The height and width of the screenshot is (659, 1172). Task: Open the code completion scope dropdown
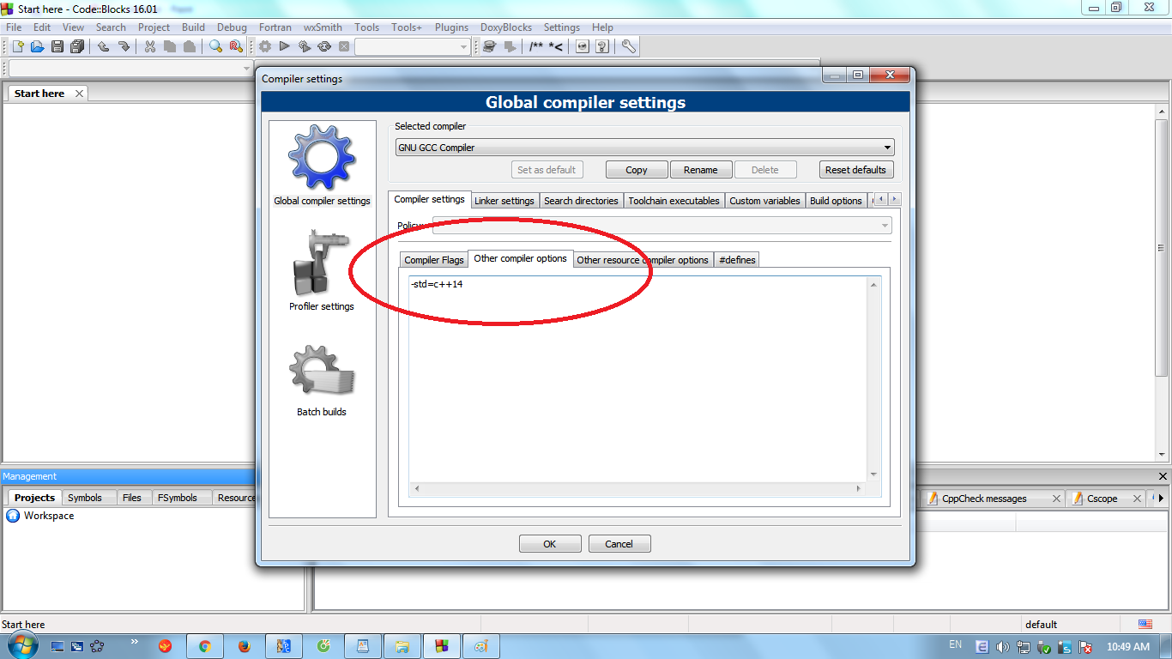click(x=130, y=69)
